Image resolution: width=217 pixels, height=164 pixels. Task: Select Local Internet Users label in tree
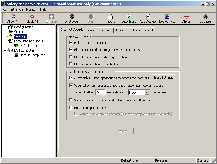tap(28, 41)
